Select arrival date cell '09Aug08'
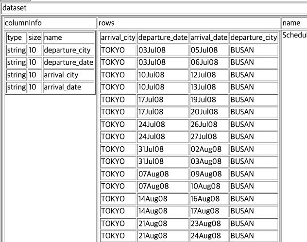Viewport: 307px width, 242px height. tap(209, 174)
